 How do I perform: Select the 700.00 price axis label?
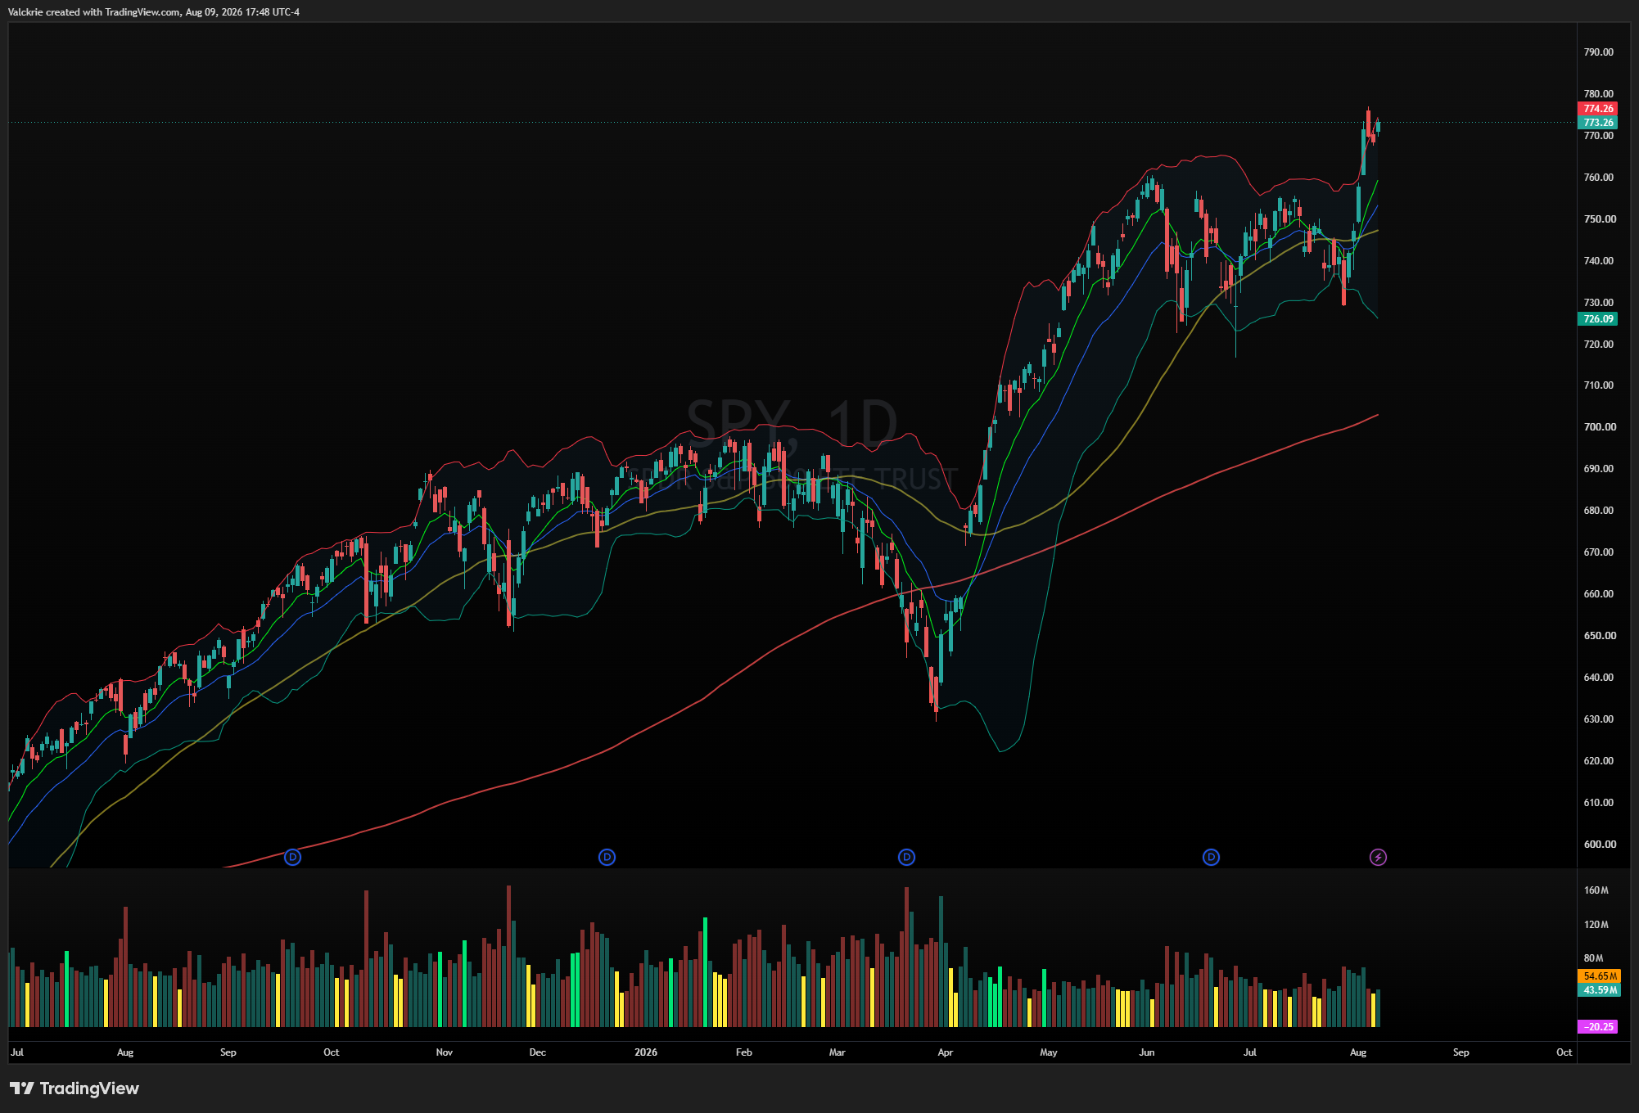pyautogui.click(x=1600, y=427)
